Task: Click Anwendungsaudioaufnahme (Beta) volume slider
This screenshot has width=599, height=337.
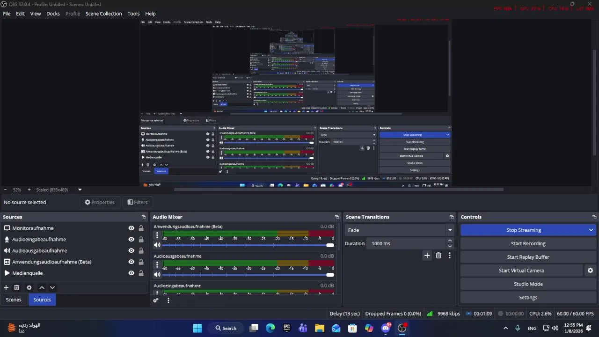Action: [x=248, y=245]
